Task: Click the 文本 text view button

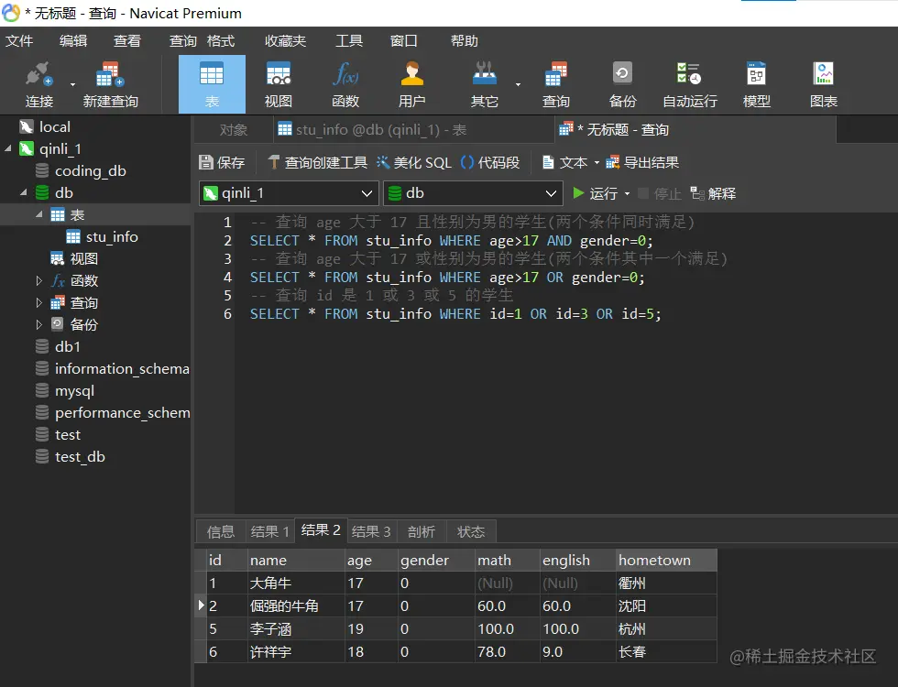Action: pyautogui.click(x=564, y=163)
